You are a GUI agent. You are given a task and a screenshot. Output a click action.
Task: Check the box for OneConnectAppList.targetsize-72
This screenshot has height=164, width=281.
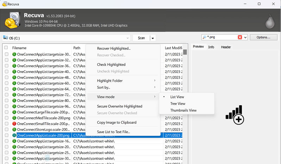tap(7, 95)
